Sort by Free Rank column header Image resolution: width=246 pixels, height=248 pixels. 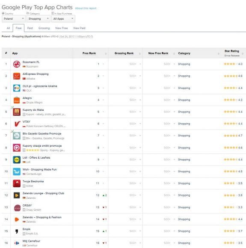pos(89,53)
